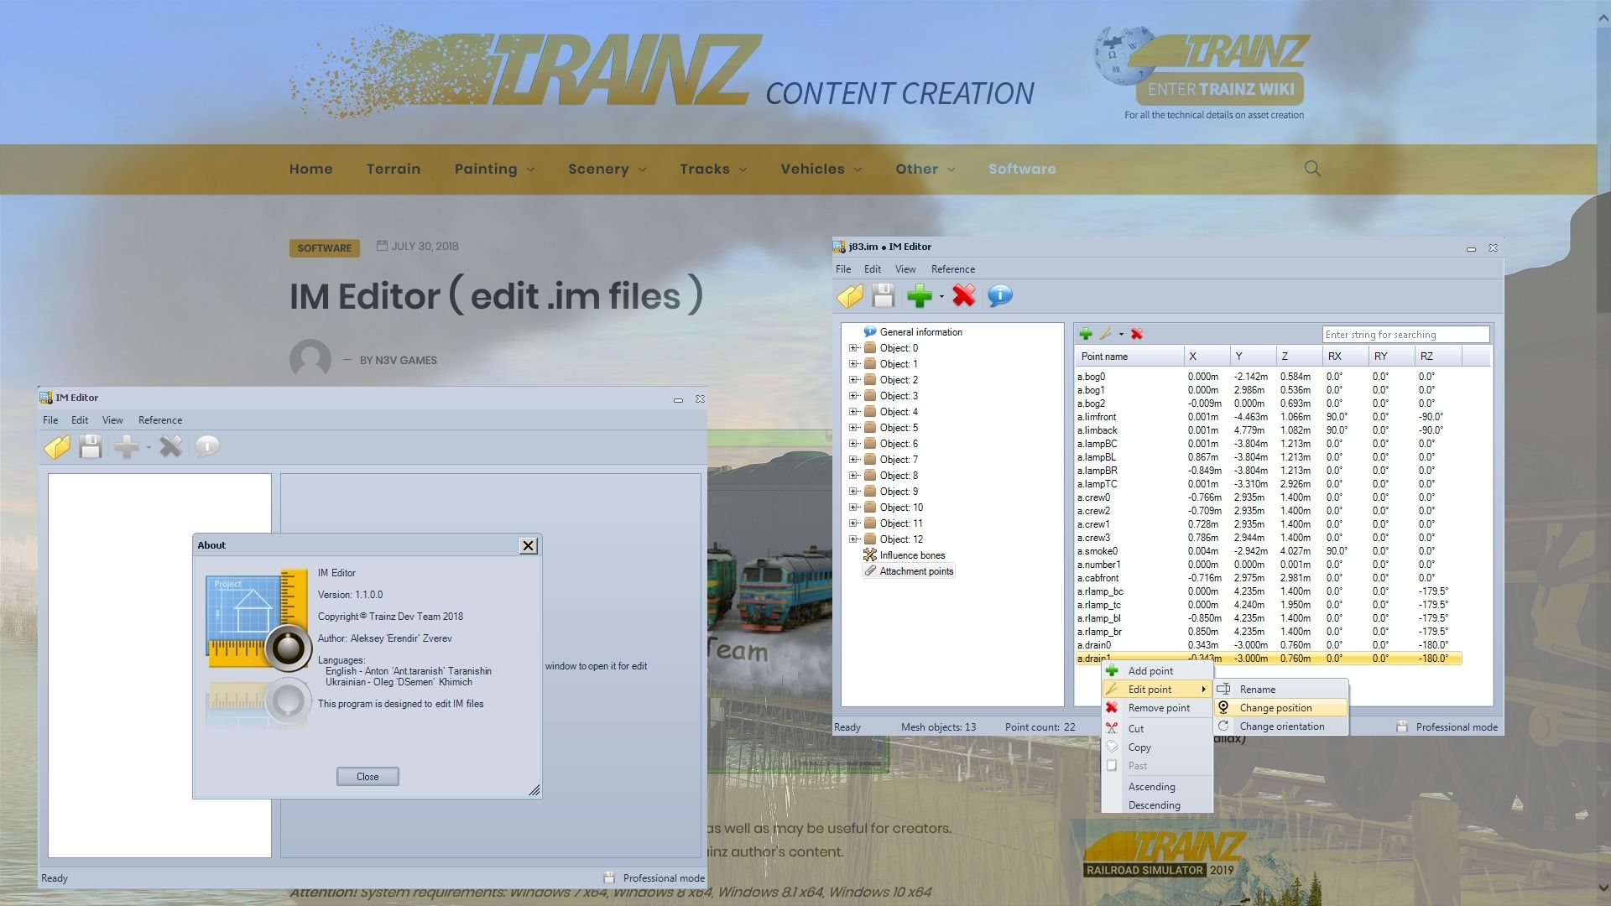The height and width of the screenshot is (906, 1611).
Task: Choose Copy in context menu
Action: click(x=1157, y=747)
